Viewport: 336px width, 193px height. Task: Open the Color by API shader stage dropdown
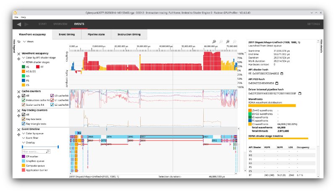pyautogui.click(x=39, y=58)
